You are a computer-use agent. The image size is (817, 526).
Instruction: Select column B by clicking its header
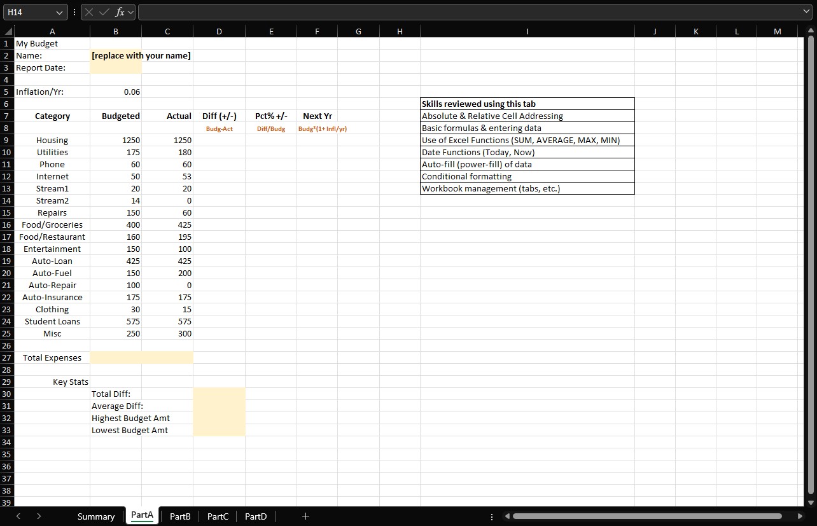(x=116, y=31)
